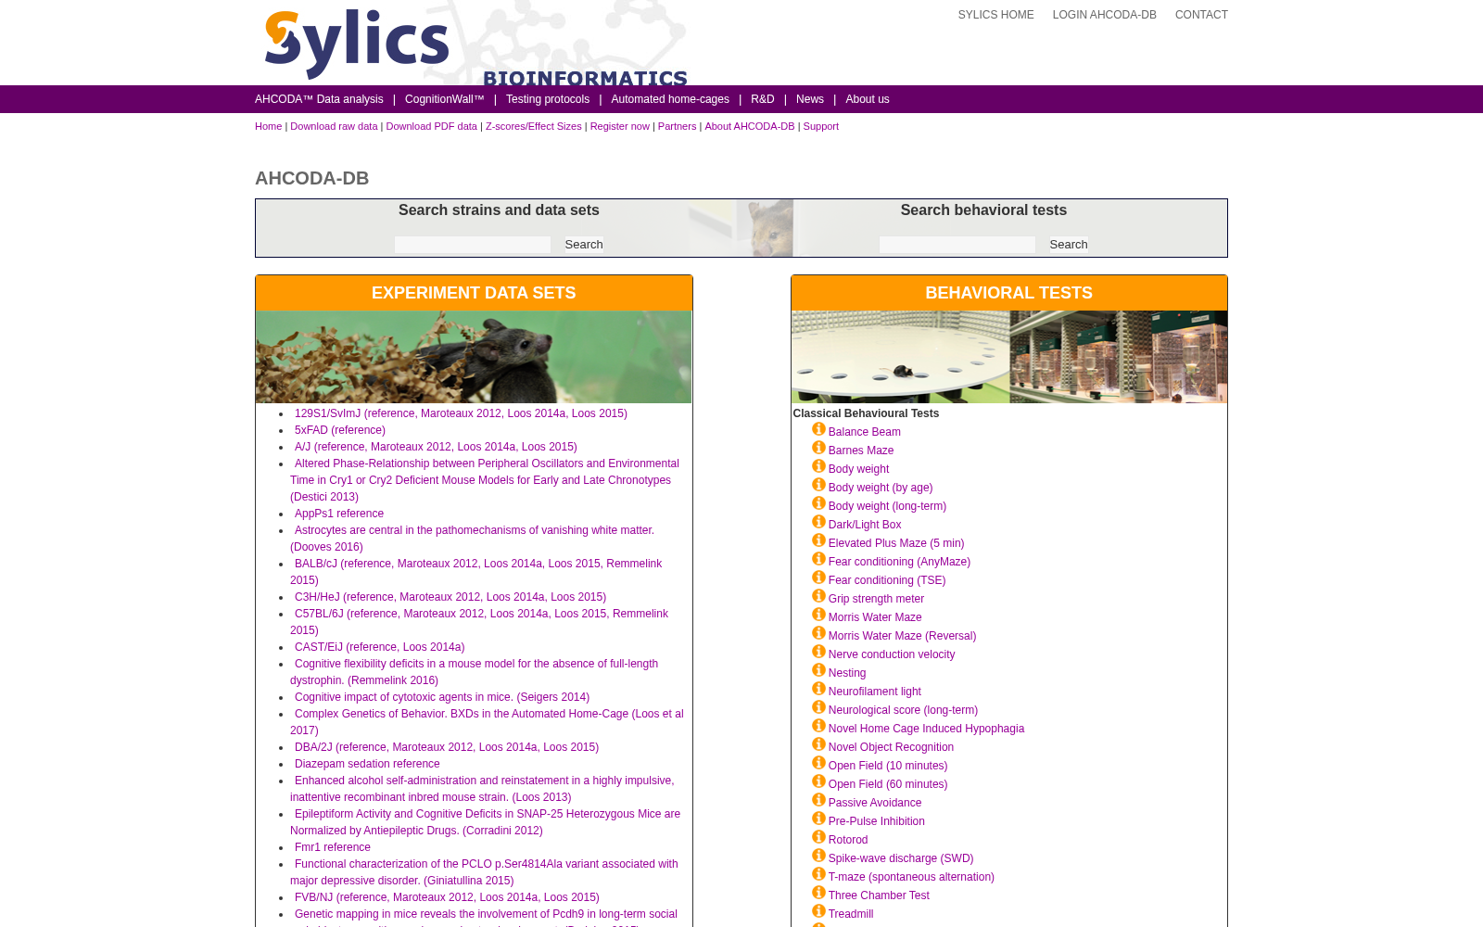Open the About us menu

pyautogui.click(x=868, y=99)
